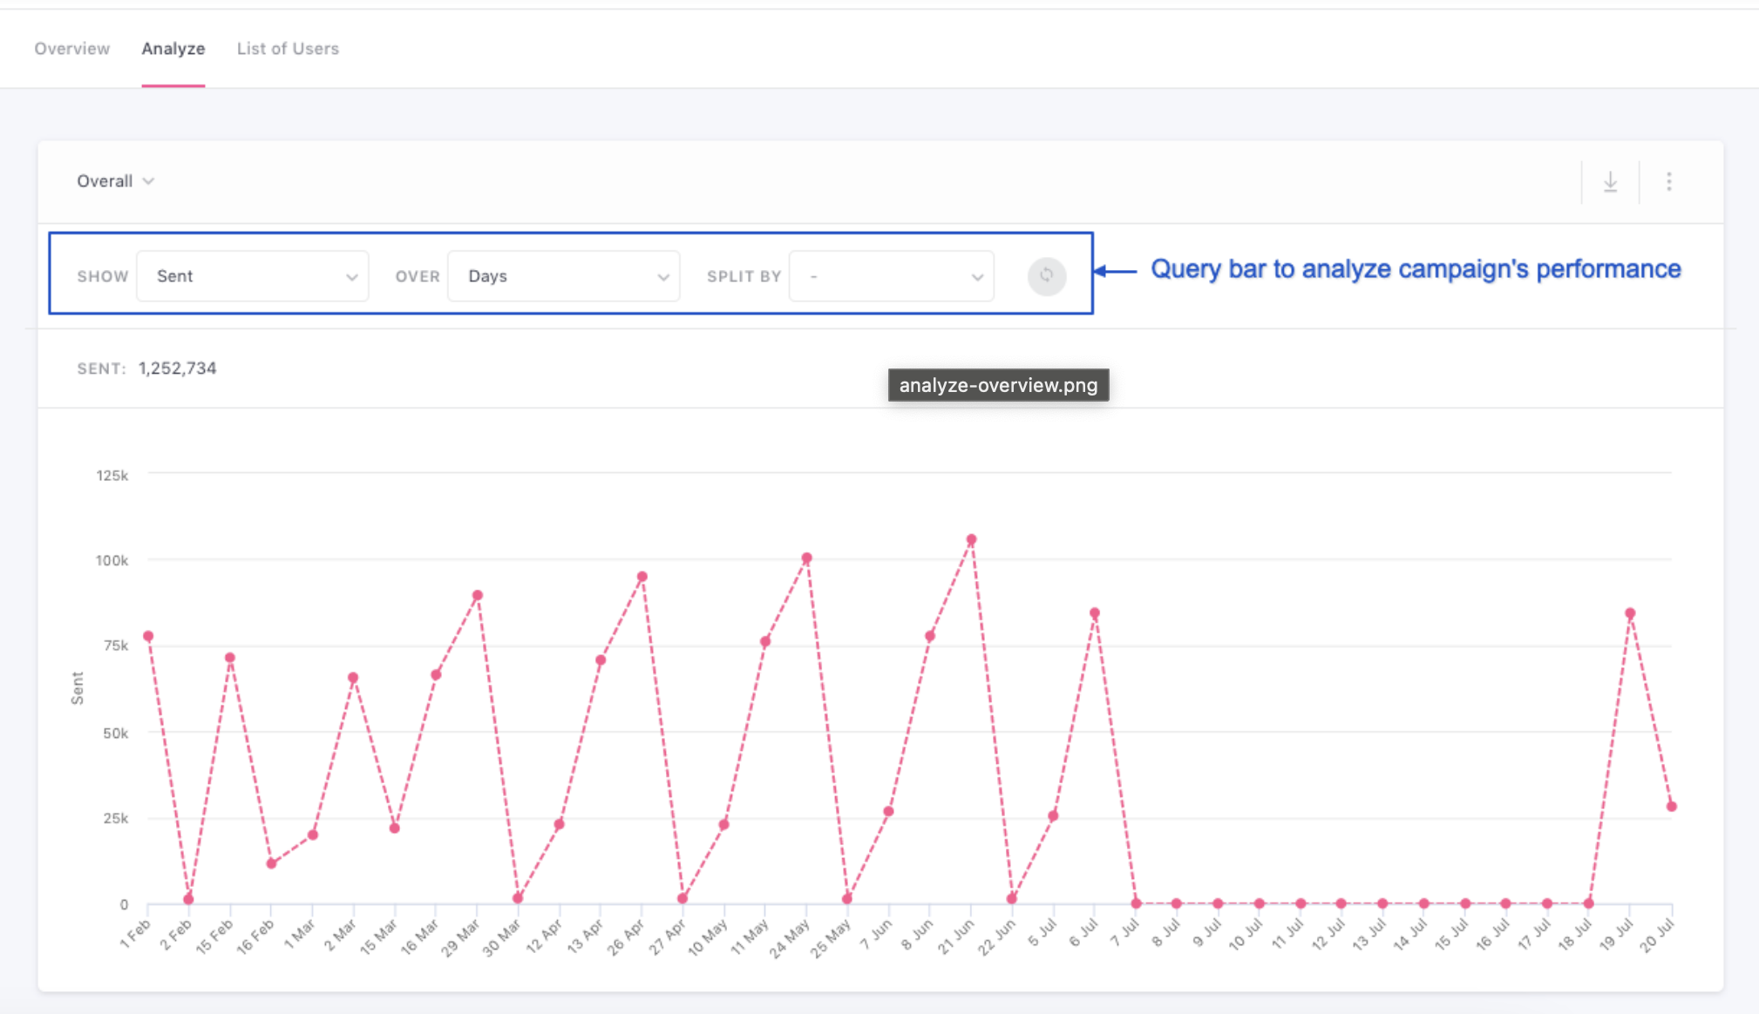Open the SPLIT BY dropdown
This screenshot has height=1014, width=1759.
click(891, 276)
